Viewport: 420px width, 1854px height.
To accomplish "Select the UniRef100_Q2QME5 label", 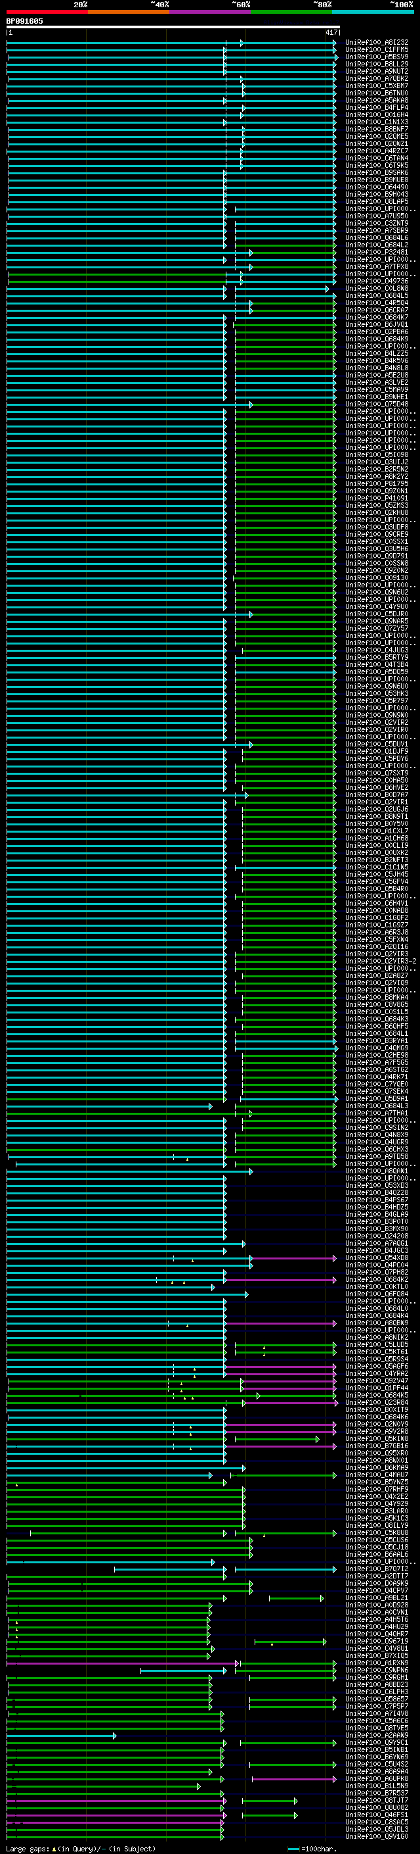I will 377,137.
